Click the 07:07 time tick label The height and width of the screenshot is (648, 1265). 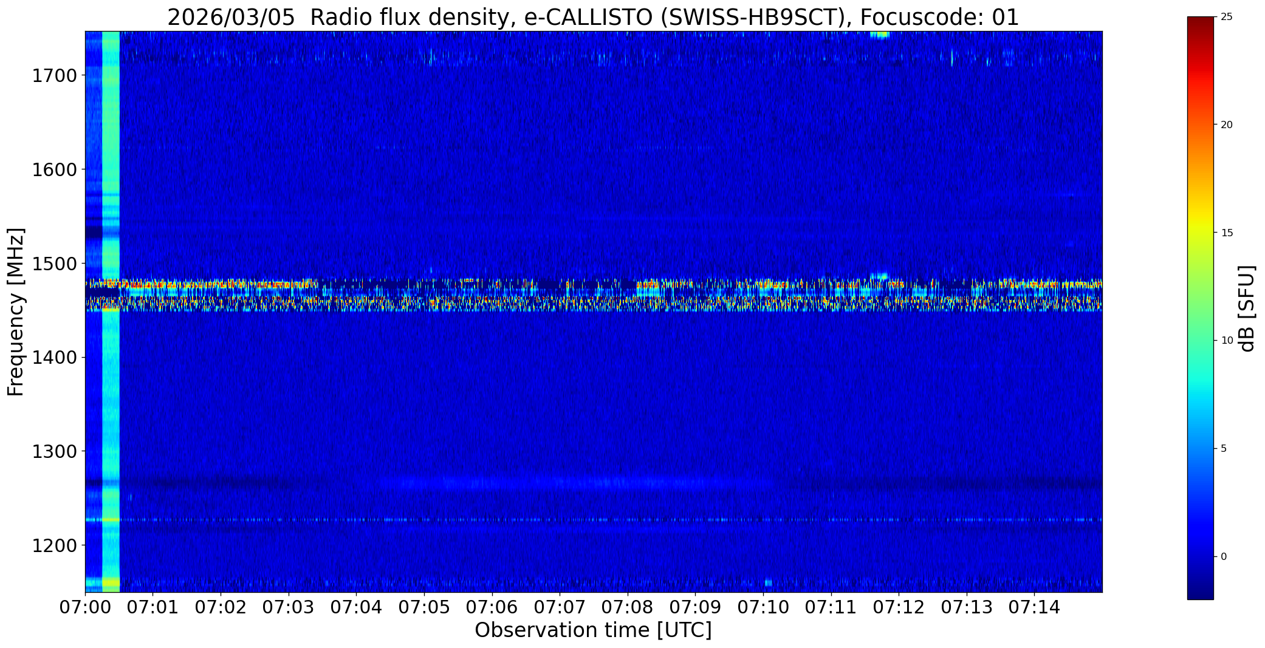point(560,607)
